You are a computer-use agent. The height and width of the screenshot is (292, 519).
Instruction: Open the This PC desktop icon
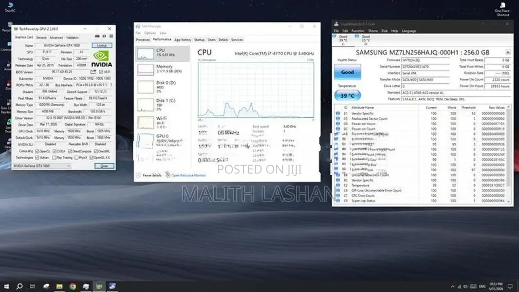tap(10, 7)
